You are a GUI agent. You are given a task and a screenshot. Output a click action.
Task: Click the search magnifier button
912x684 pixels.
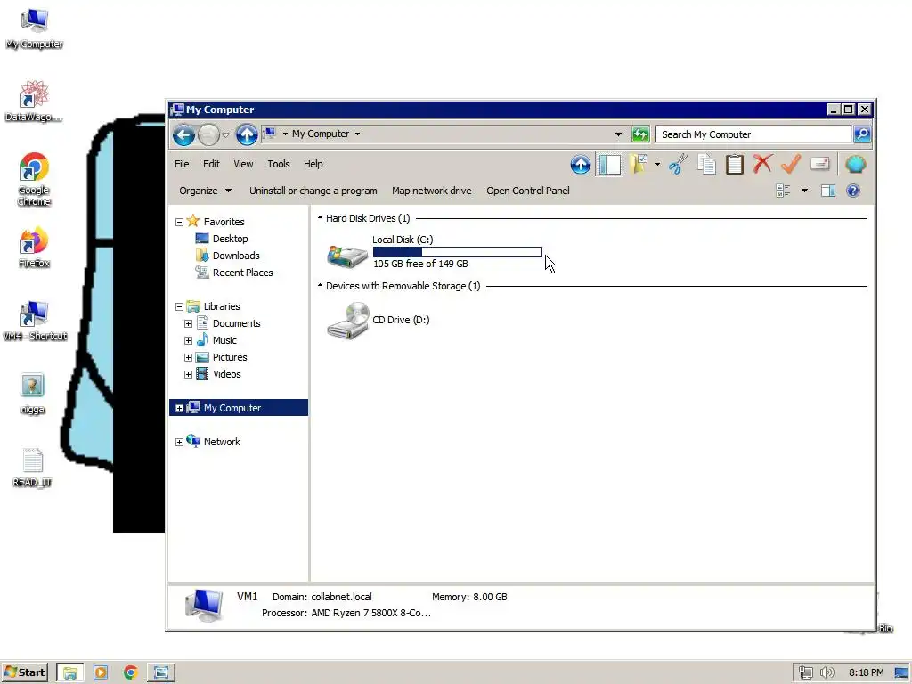click(862, 134)
